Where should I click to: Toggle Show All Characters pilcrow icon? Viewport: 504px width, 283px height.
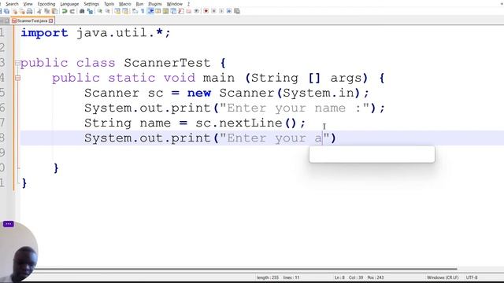[143, 11]
